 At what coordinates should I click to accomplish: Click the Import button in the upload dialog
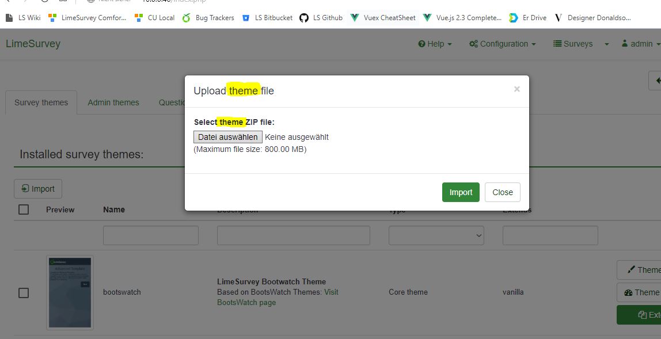pos(461,192)
